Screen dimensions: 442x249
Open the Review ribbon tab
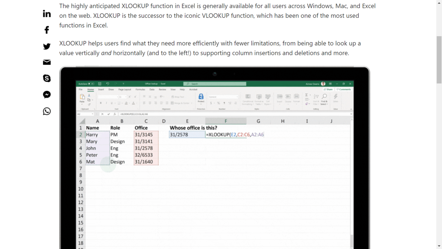click(x=162, y=89)
